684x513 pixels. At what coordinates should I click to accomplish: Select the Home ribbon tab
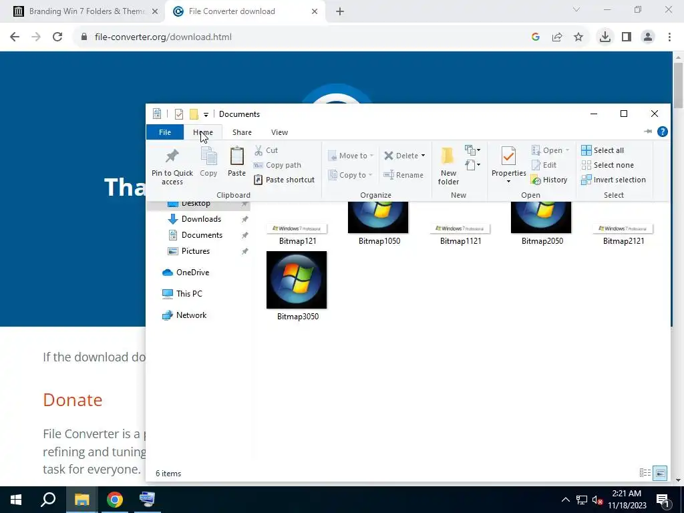203,132
